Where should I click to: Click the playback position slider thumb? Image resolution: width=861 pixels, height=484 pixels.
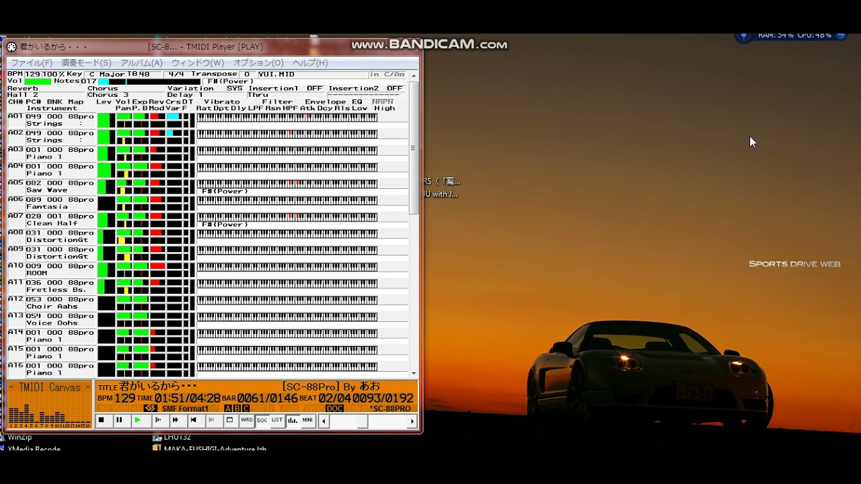362,421
